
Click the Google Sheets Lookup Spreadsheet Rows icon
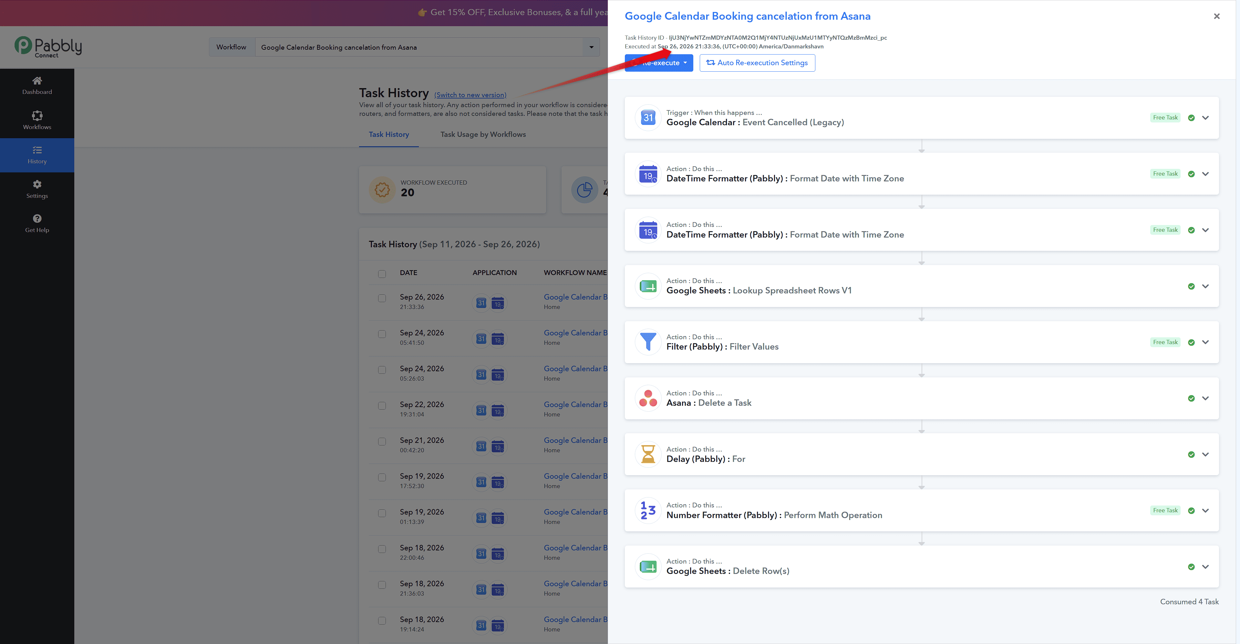648,286
